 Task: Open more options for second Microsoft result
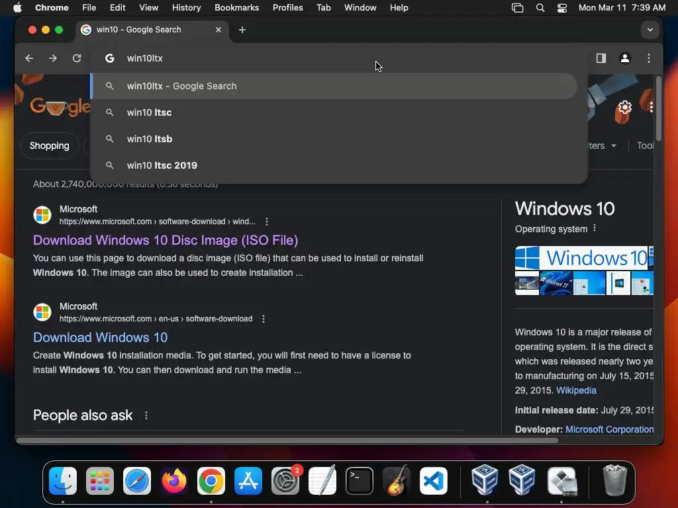pos(264,319)
